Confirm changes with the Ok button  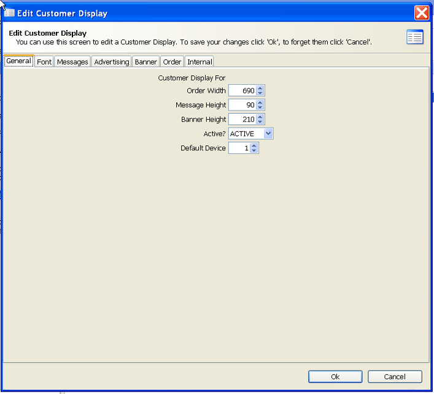tap(335, 377)
